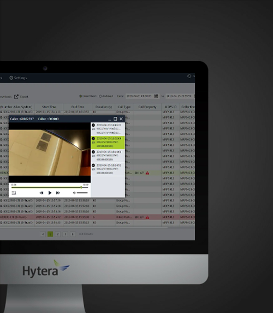
Task: Open Settings in the top bar
Action: pyautogui.click(x=18, y=78)
